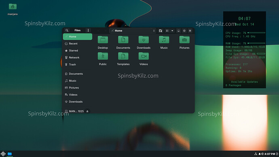Click the folder search button in toolbar
Screen dimensions: 279x157
(x=161, y=31)
